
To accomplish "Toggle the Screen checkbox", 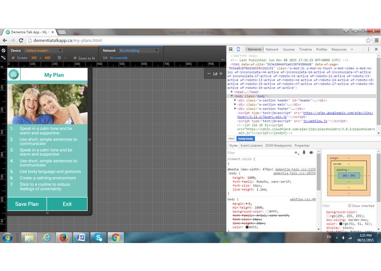I will click(x=13, y=58).
